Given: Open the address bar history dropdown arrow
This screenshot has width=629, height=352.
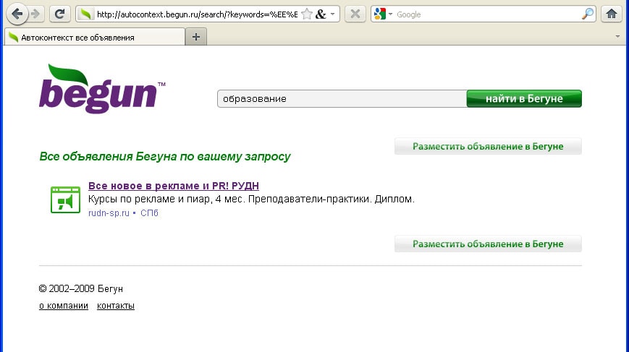Looking at the screenshot, I should click(332, 14).
